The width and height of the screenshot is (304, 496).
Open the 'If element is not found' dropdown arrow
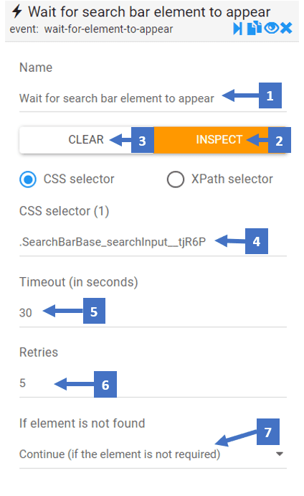279,454
